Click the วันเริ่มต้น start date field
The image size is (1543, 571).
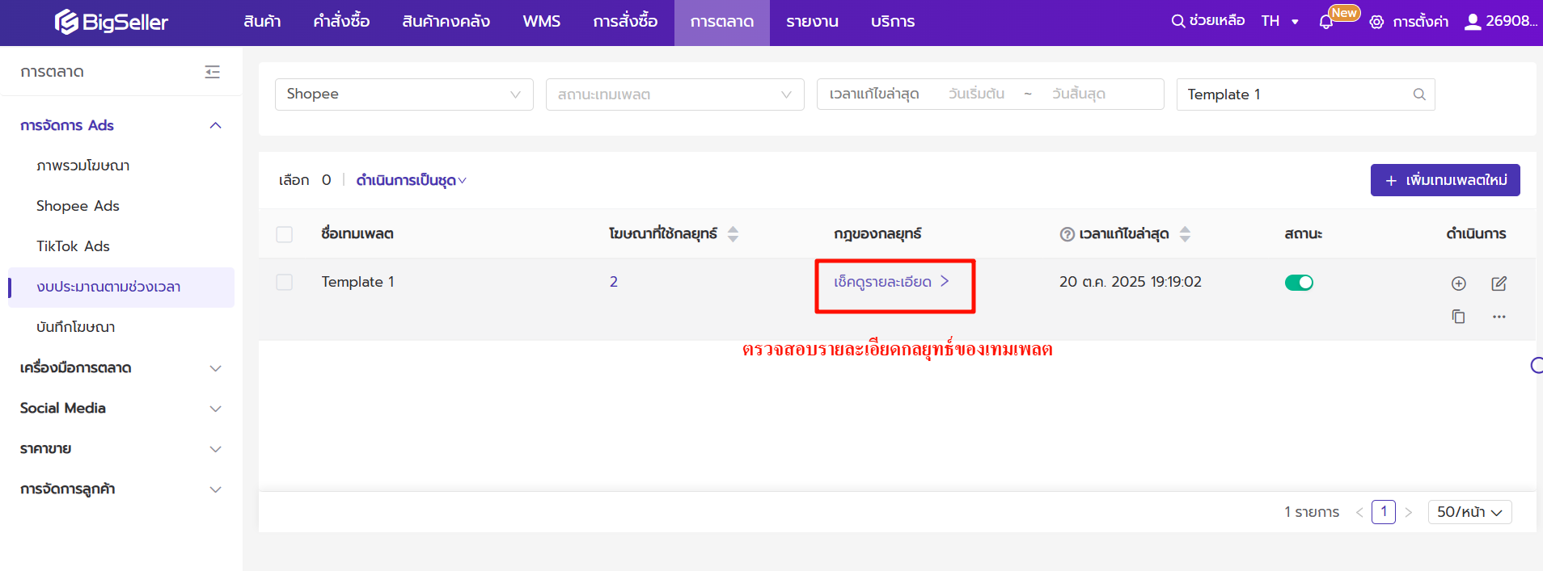[x=976, y=94]
